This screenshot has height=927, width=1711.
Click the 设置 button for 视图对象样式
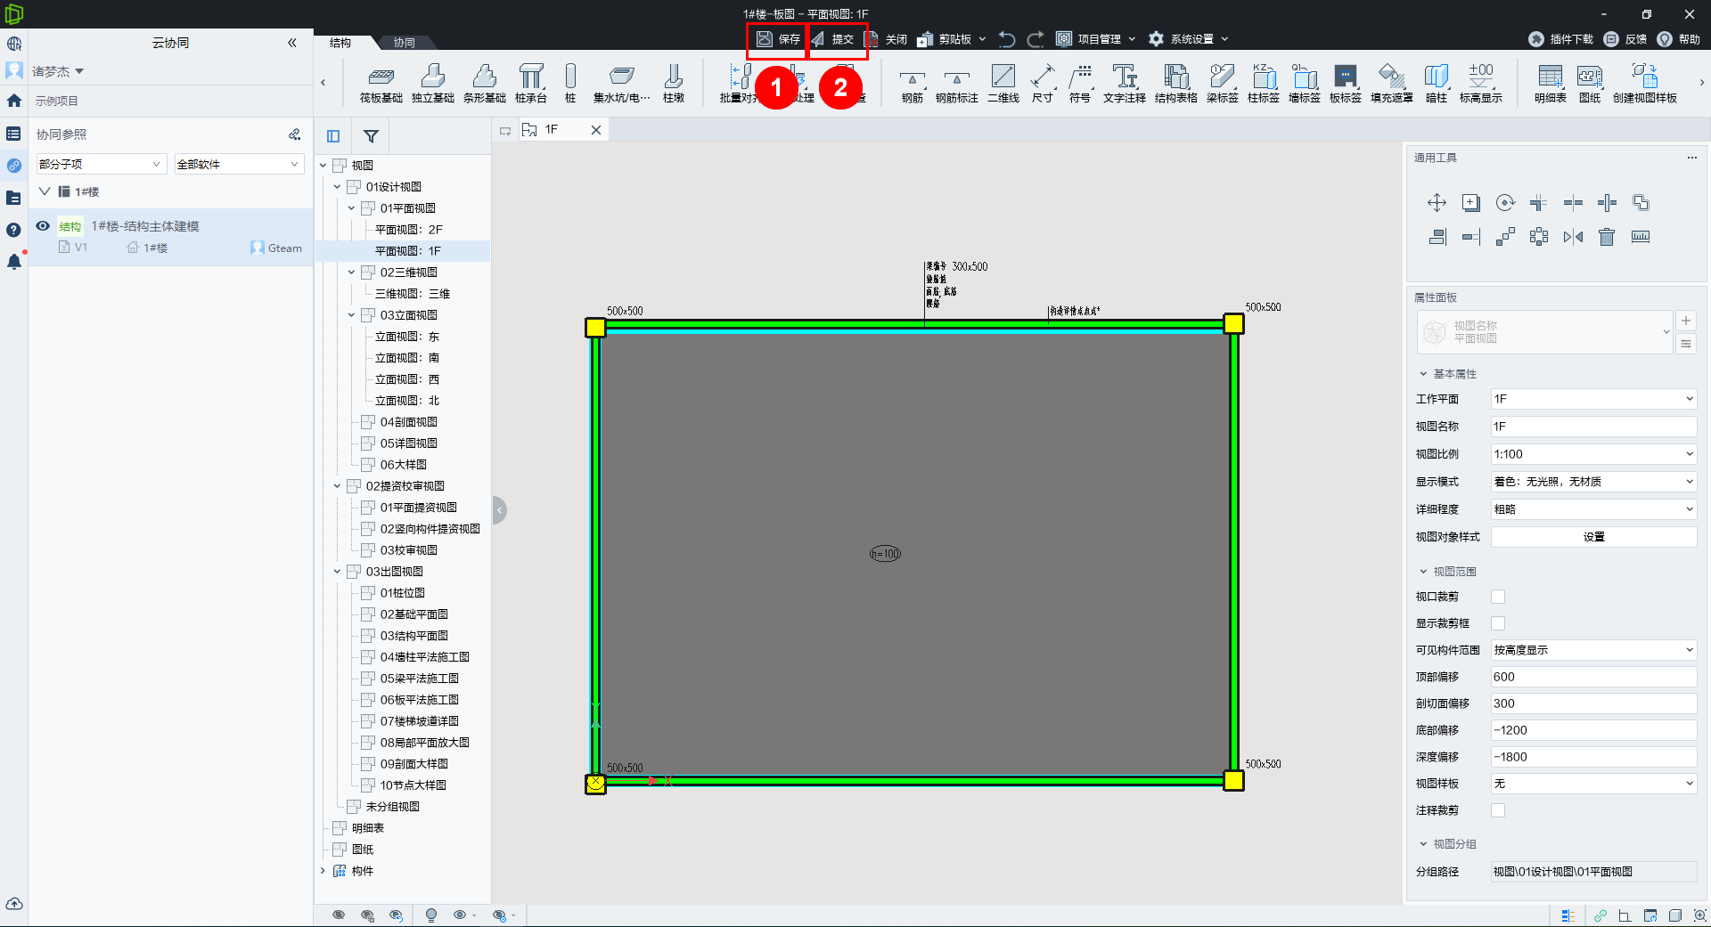(1593, 537)
